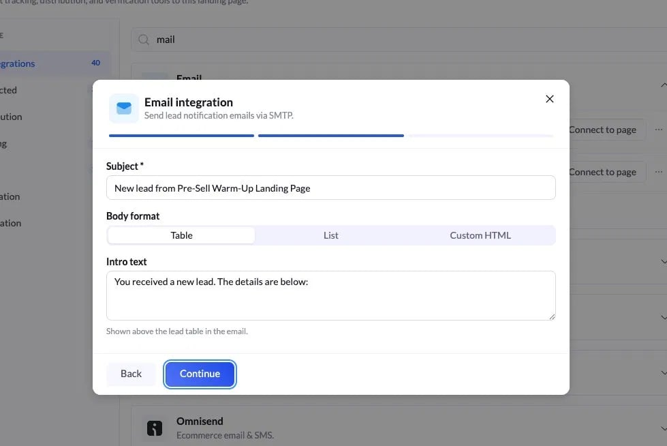Screen dimensions: 667x446
Task: Select the Custom HTML body format
Action: coord(480,235)
